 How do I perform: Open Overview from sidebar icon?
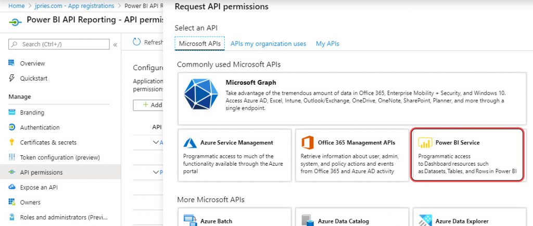coord(11,63)
